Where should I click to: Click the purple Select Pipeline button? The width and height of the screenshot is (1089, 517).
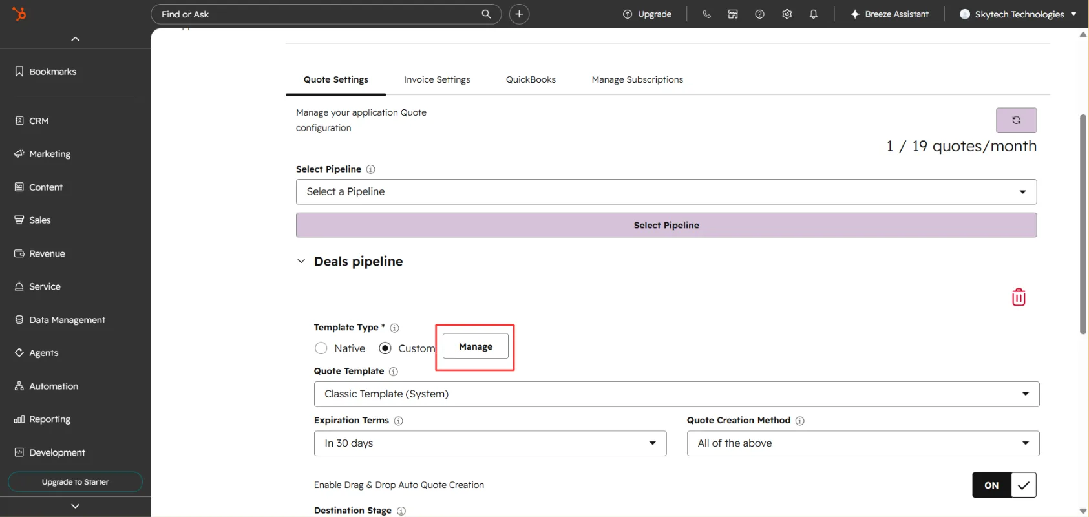click(666, 225)
